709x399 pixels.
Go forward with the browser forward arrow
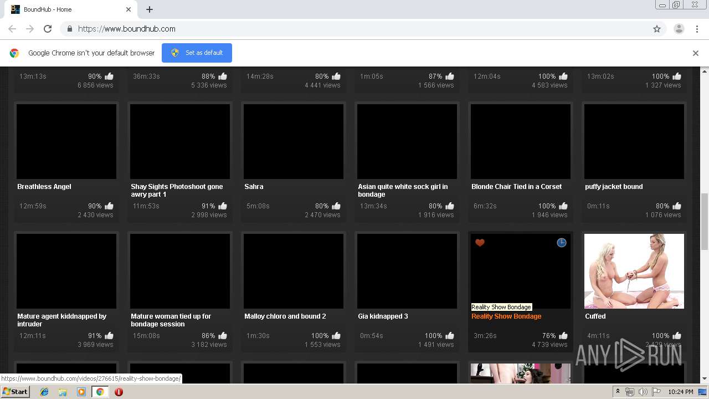(x=30, y=29)
